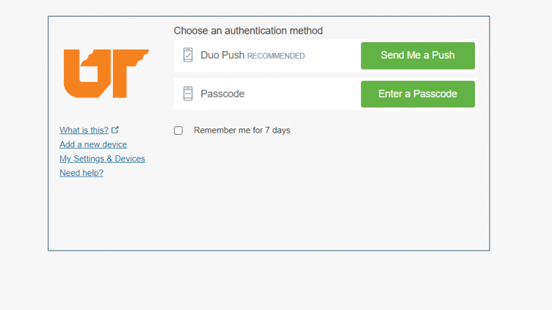Click the Duo Push label text
552x310 pixels.
tap(222, 55)
